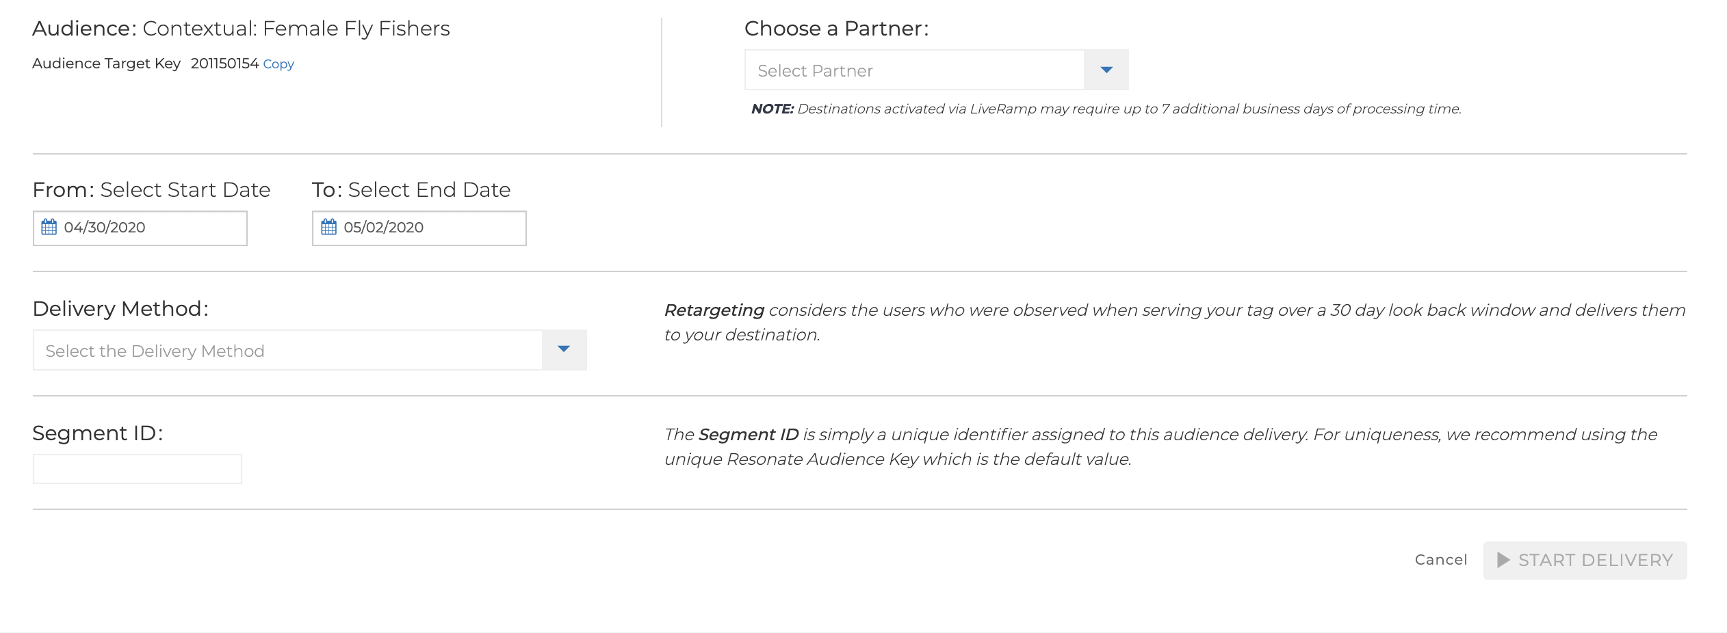This screenshot has height=633, width=1727.
Task: Click the end date calendar icon
Action: (329, 227)
